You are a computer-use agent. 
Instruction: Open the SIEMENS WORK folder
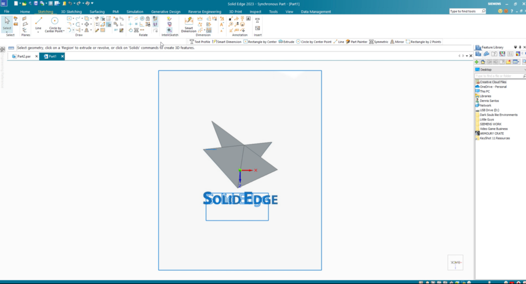pos(488,124)
